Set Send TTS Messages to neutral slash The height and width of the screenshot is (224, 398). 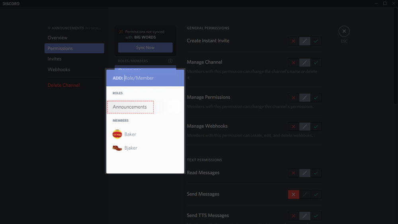pos(304,216)
